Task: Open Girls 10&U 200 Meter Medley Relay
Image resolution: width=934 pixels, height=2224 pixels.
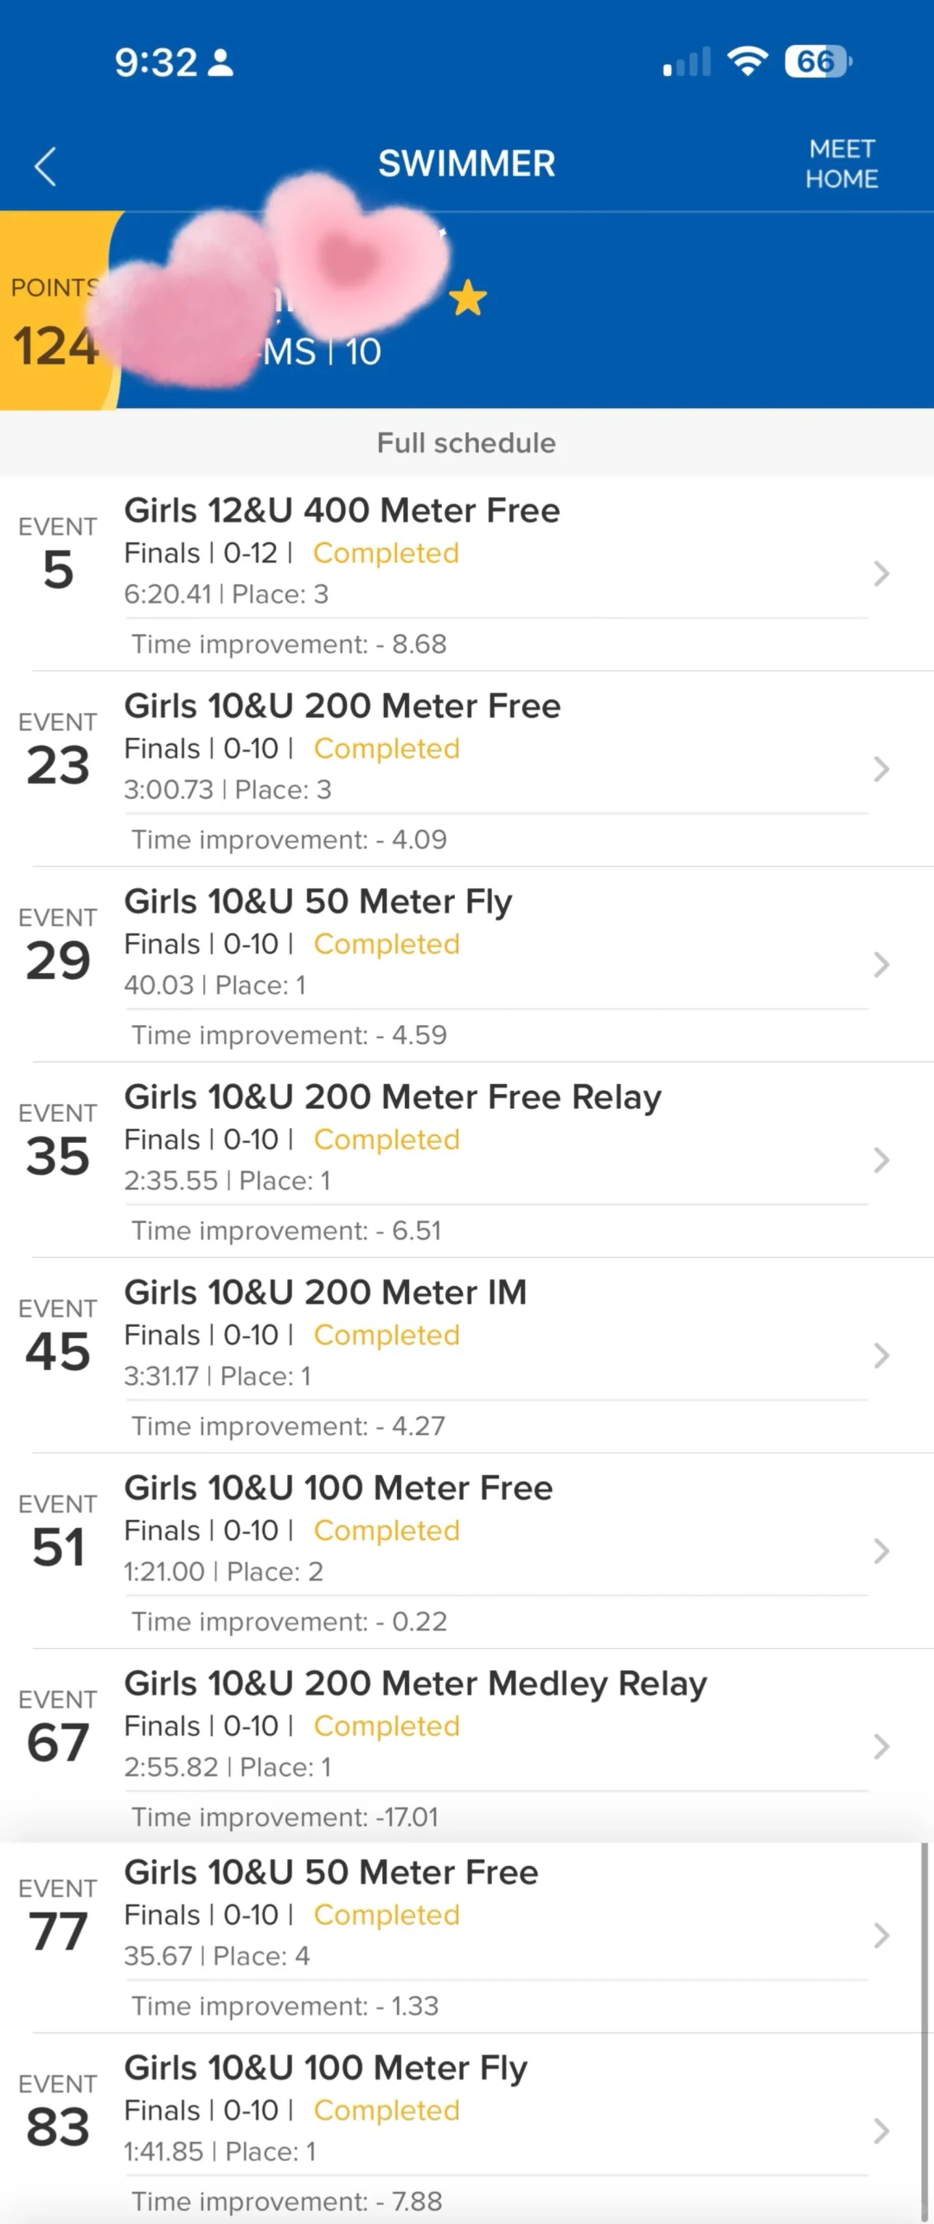Action: (416, 1683)
